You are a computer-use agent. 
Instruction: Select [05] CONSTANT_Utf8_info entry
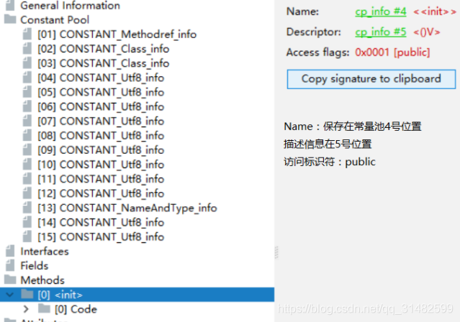[100, 92]
